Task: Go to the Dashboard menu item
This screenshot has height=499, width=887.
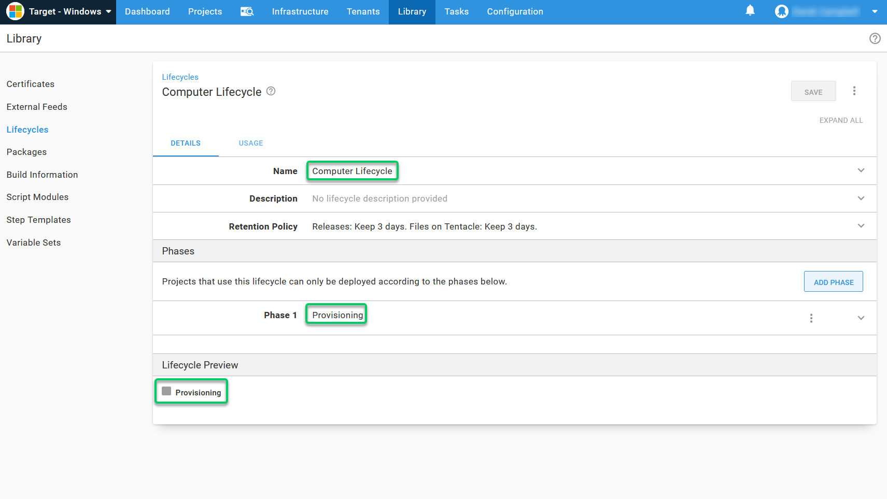Action: coord(147,11)
